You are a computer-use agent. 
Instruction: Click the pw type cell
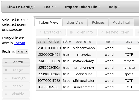tap(129, 48)
